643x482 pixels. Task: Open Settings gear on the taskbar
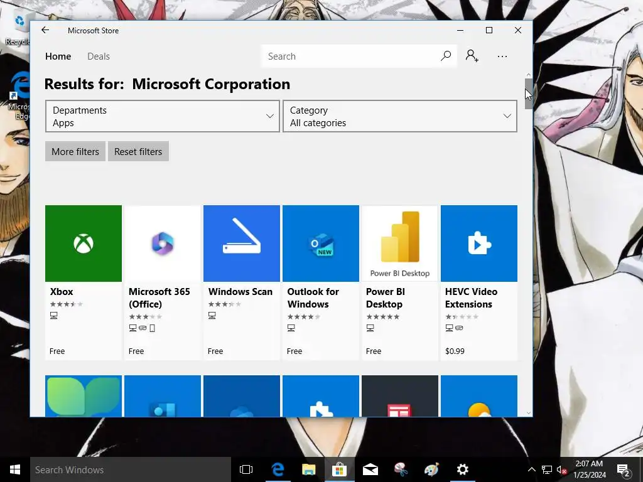463,469
